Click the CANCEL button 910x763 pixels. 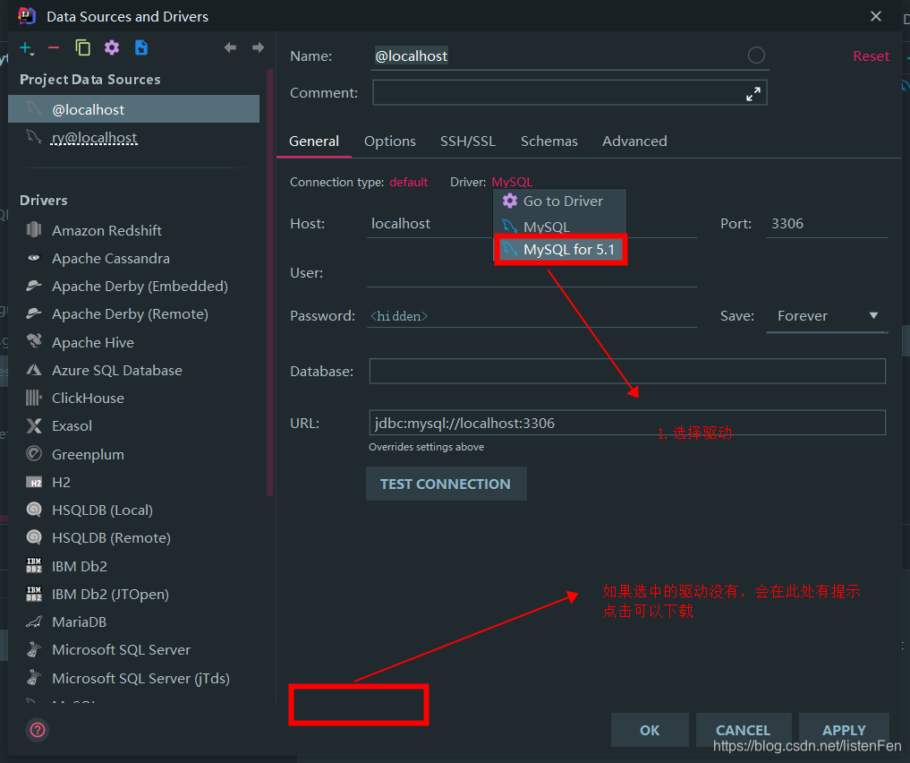coord(743,730)
